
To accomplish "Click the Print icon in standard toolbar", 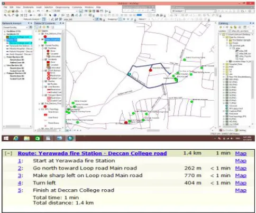I will (17, 11).
